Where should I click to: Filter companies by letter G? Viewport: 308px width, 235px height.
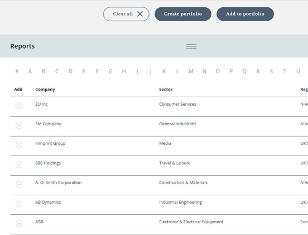coord(110,71)
